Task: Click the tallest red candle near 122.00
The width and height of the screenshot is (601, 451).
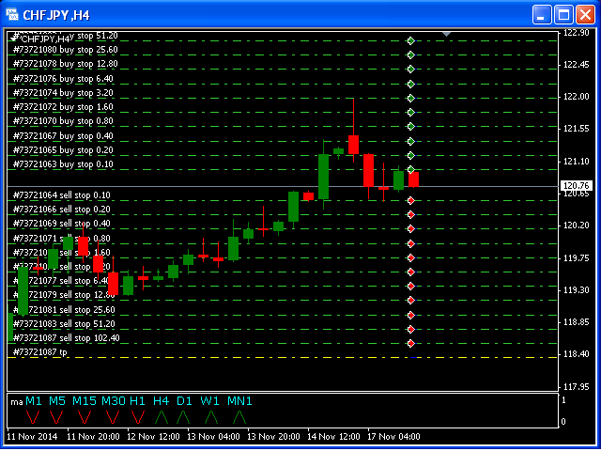Action: coord(353,143)
